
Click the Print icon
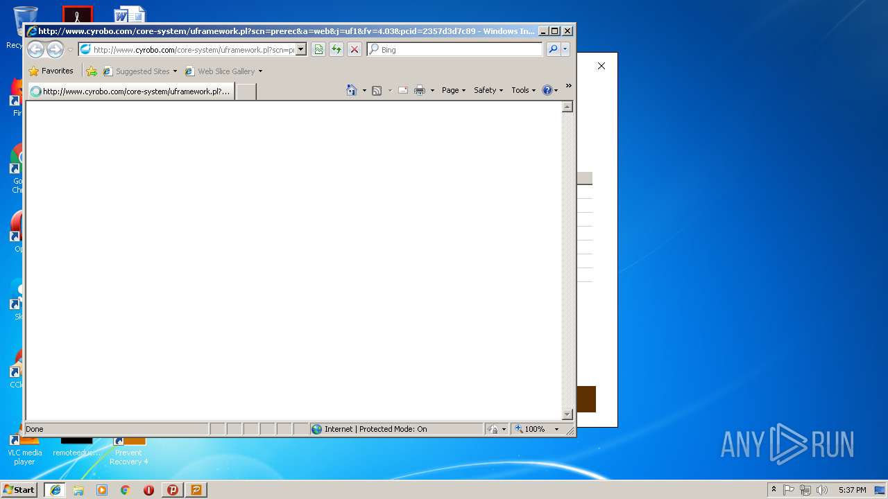(420, 90)
